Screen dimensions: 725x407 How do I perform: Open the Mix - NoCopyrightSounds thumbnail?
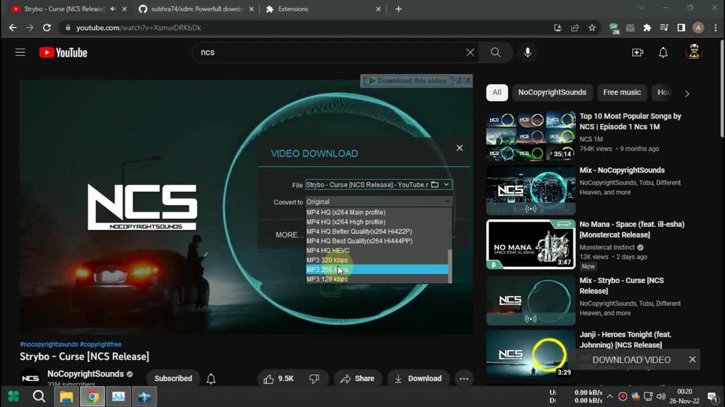click(531, 190)
